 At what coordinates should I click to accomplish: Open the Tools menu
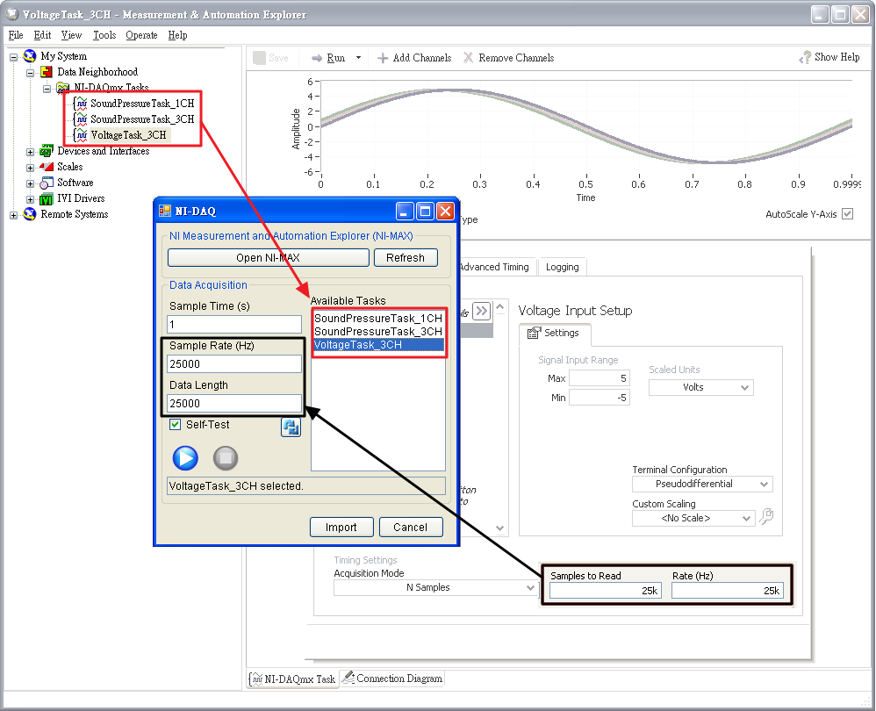[104, 35]
